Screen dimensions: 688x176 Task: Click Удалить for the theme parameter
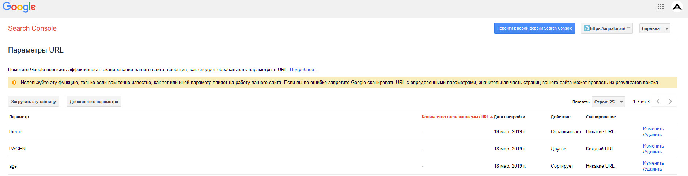click(x=653, y=135)
